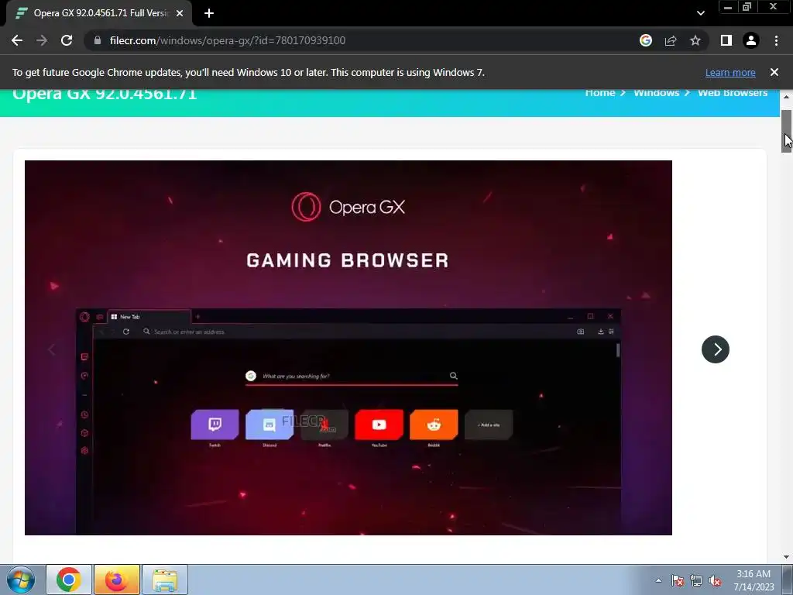
Task: Go to the Web Browsers breadcrumb
Action: coord(733,93)
